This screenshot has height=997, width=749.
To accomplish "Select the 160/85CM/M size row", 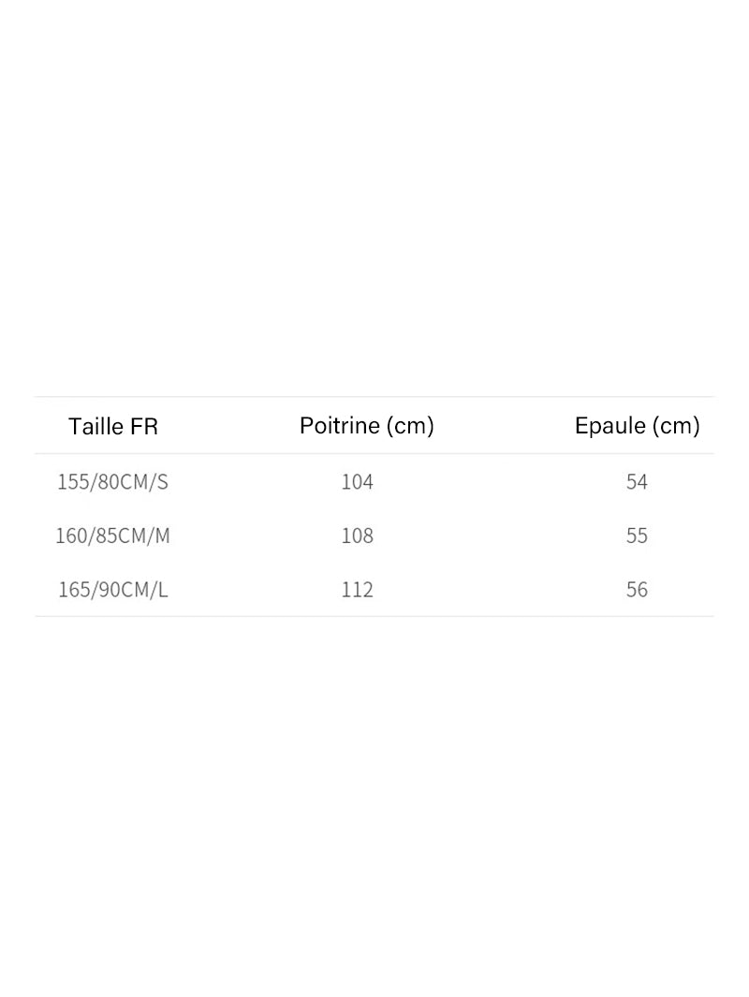I will tap(374, 535).
